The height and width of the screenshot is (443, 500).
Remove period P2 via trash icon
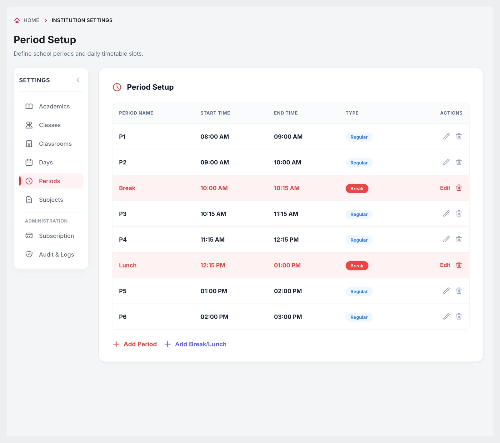(459, 162)
